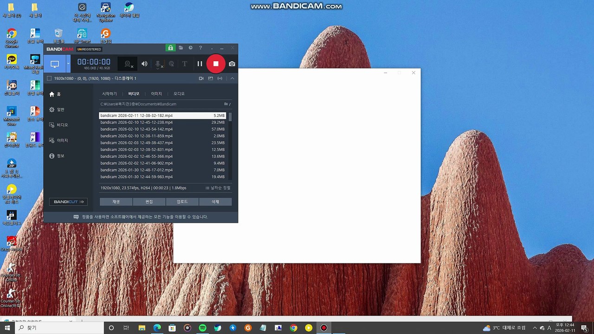Select bandicam 2026-02-10 12-43-54-142.mp4
This screenshot has height=334, width=594.
pyautogui.click(x=163, y=129)
